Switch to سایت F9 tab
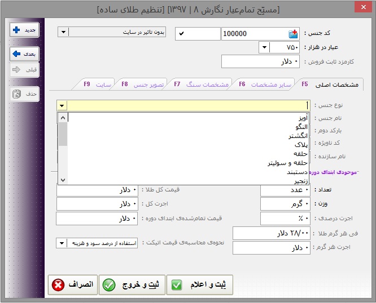 (x=97, y=84)
